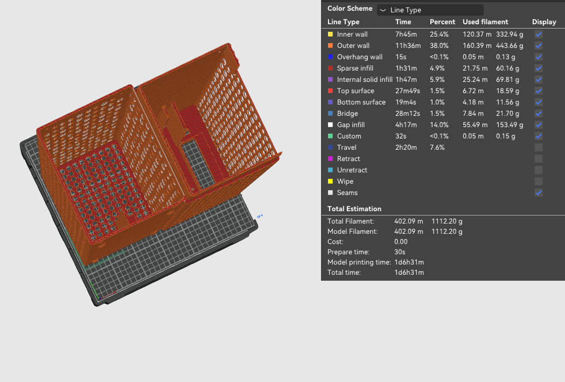Click the Sparse infill color swatch

coord(330,68)
